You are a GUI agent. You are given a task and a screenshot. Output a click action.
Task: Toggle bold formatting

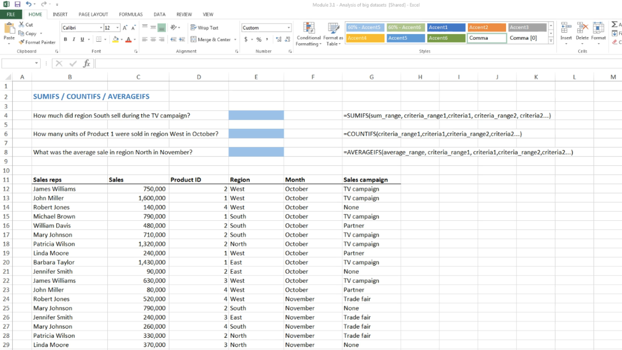[65, 39]
